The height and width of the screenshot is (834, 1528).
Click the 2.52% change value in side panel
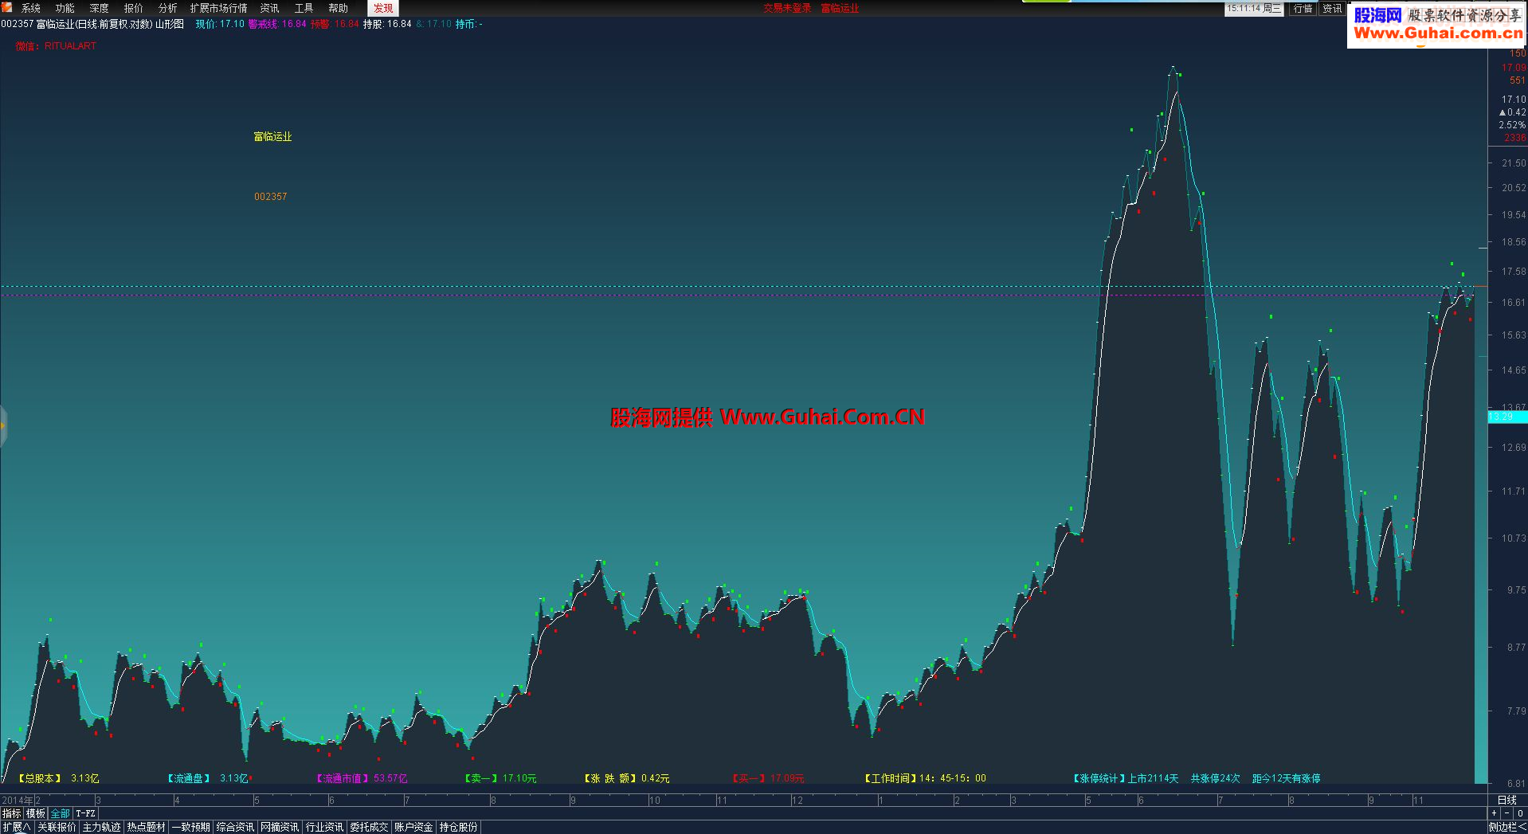point(1512,125)
